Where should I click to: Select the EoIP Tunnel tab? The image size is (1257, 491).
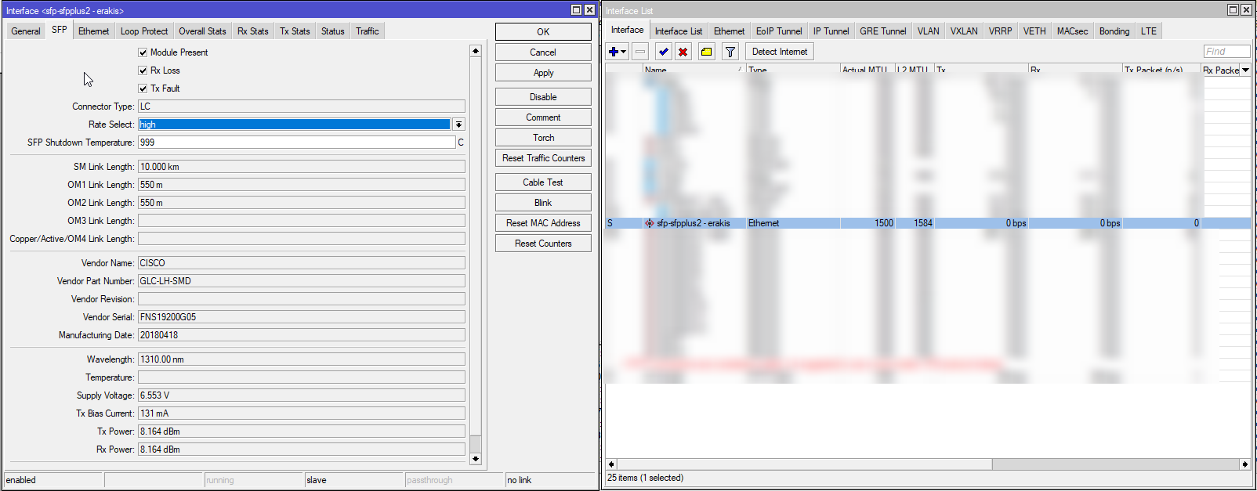click(779, 31)
